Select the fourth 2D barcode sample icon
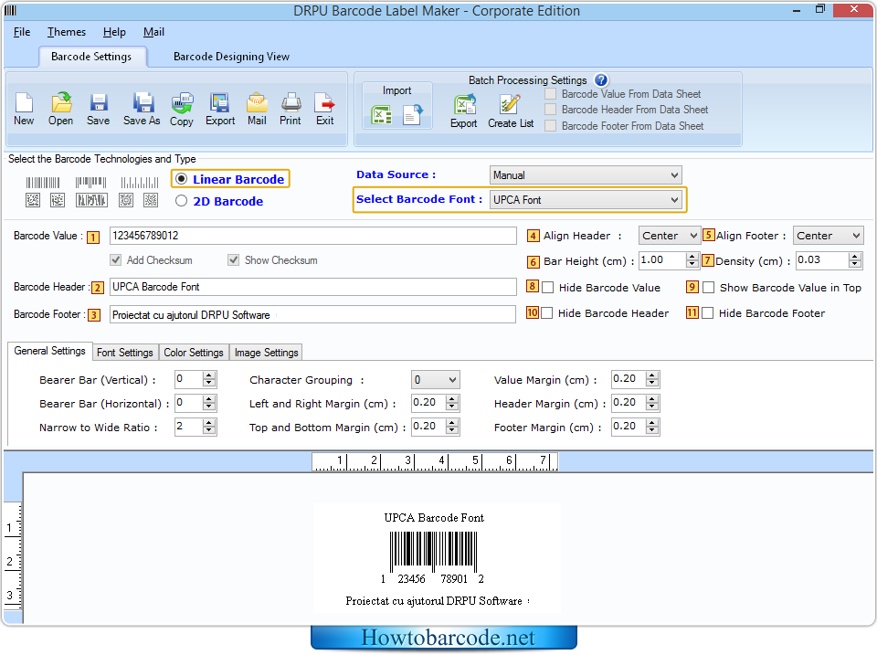Viewport: 877px width, 655px height. click(126, 200)
